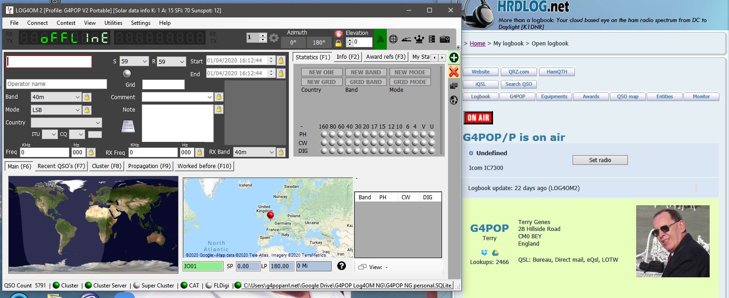Switch to Cluster (F8) tab

coord(106,166)
